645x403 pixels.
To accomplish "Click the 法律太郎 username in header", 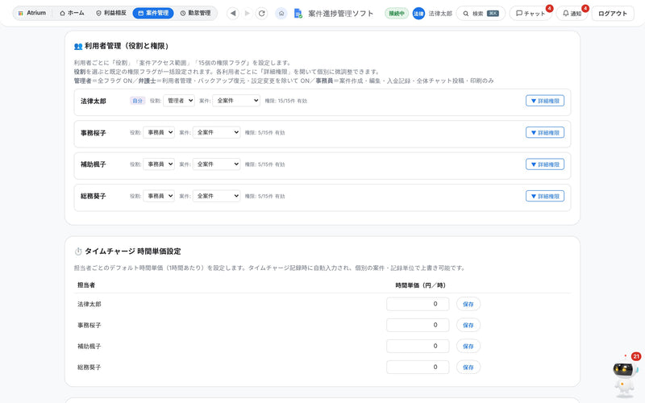I will point(440,14).
